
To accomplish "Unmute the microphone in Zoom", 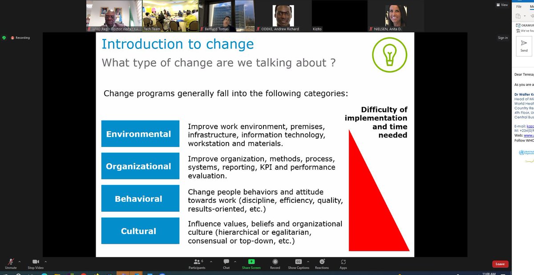I will coord(10,264).
